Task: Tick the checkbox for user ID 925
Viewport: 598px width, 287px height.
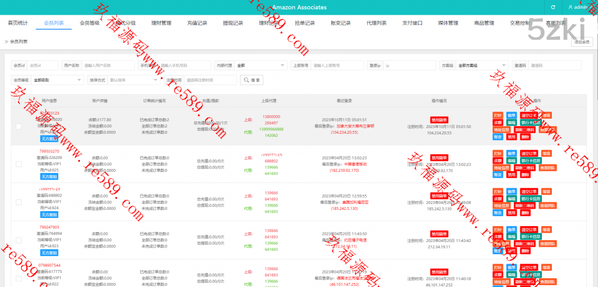Action: [x=19, y=164]
